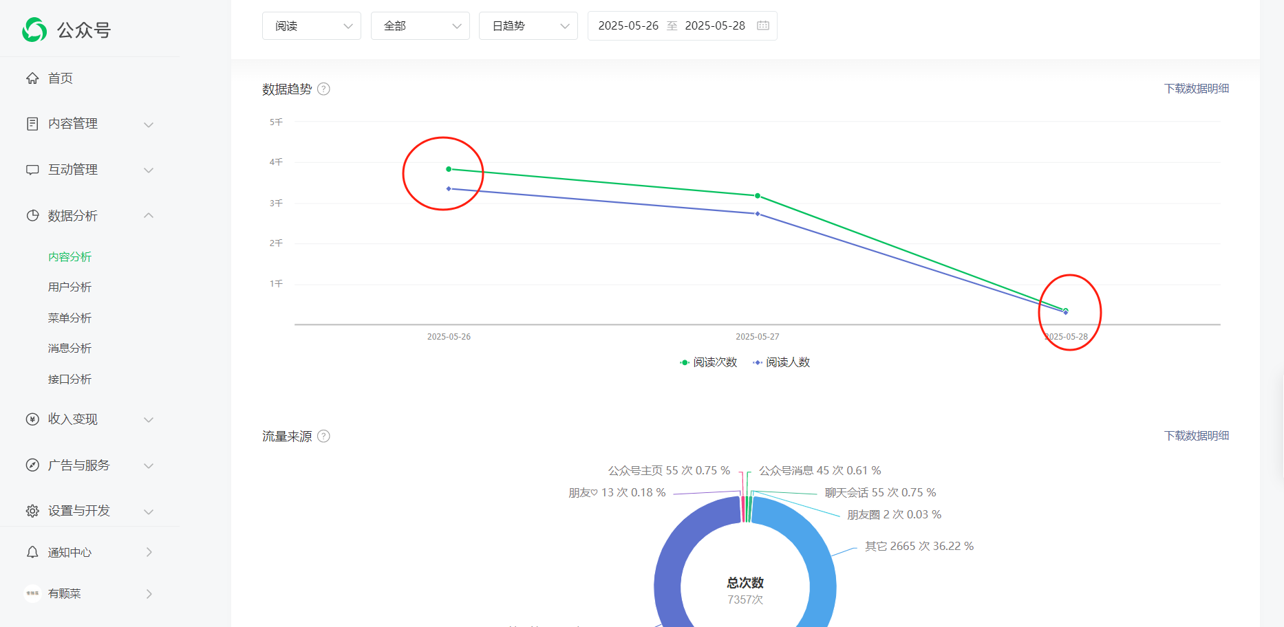Click 下载数据明细 link for 流量来源
The width and height of the screenshot is (1284, 627).
pyautogui.click(x=1197, y=436)
